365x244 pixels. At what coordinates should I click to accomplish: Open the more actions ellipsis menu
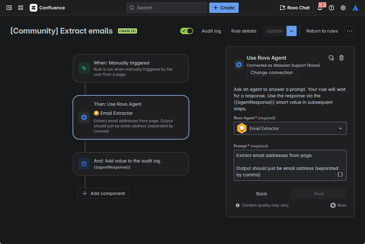(x=349, y=31)
